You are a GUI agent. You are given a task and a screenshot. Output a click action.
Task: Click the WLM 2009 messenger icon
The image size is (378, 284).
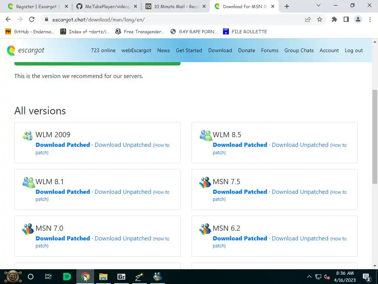pyautogui.click(x=27, y=135)
